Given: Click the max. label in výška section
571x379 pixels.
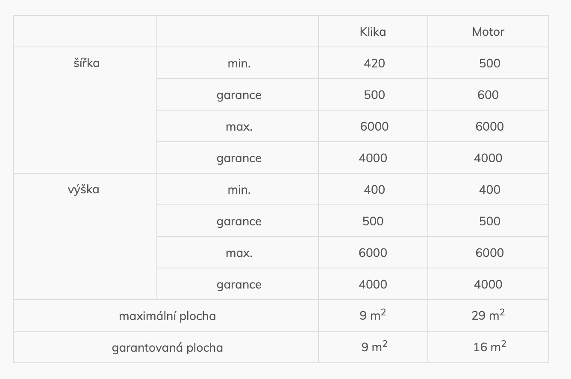Looking at the screenshot, I should [x=239, y=253].
